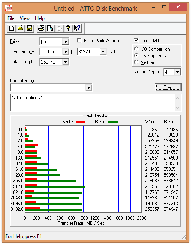Maximize the ATTO Disk Benchmark window

coord(164,7)
